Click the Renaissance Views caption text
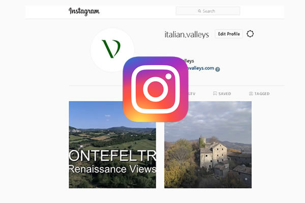Image resolution: width=305 pixels, height=203 pixels. pyautogui.click(x=112, y=169)
